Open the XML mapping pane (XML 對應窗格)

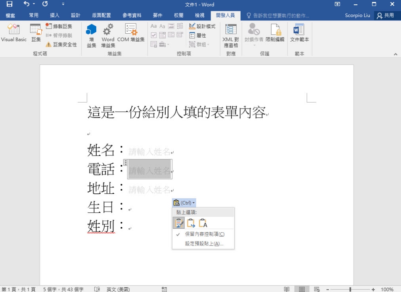point(231,35)
